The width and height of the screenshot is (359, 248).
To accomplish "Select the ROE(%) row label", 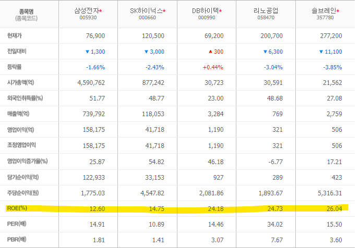I will [x=17, y=208].
